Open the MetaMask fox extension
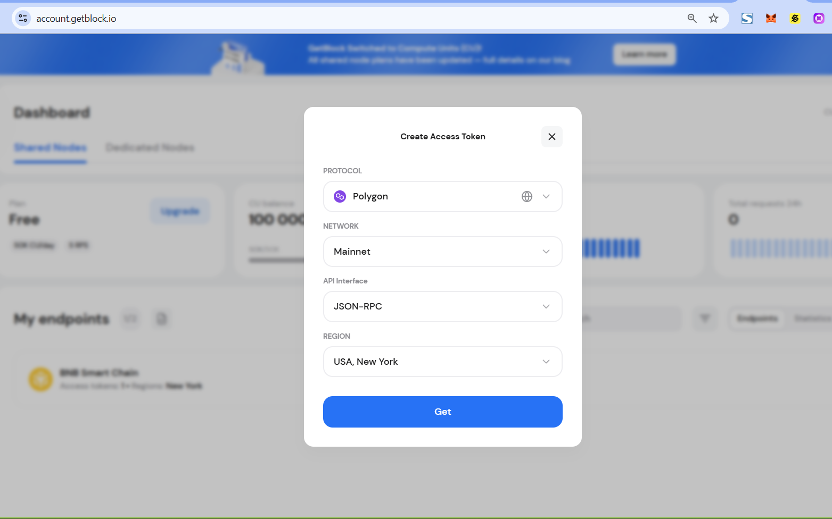 pos(770,18)
